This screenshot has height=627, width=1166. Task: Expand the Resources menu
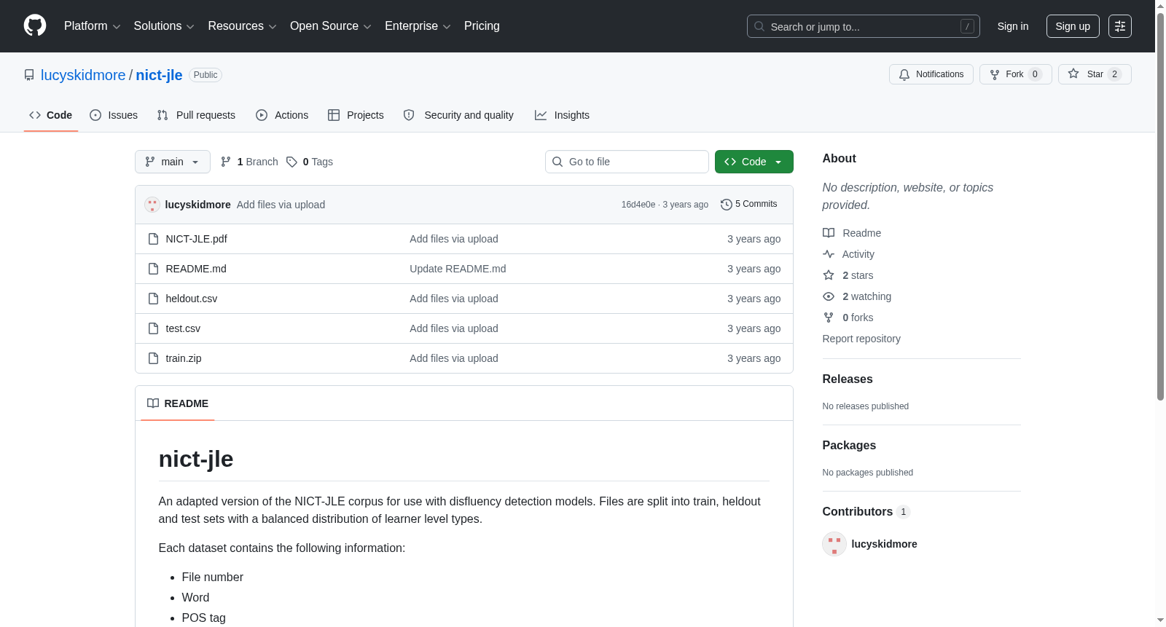[x=243, y=26]
